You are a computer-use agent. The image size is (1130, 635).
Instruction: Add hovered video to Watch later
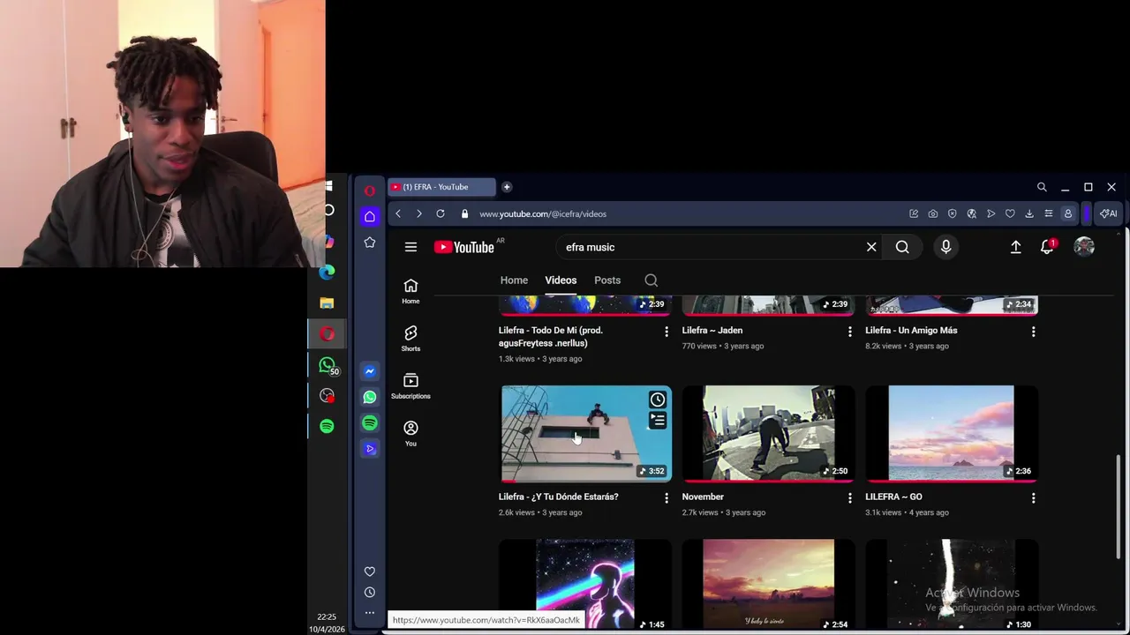point(658,400)
